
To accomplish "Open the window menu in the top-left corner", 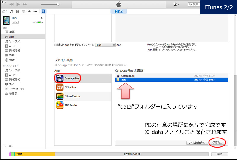I will click(x=4, y=2).
